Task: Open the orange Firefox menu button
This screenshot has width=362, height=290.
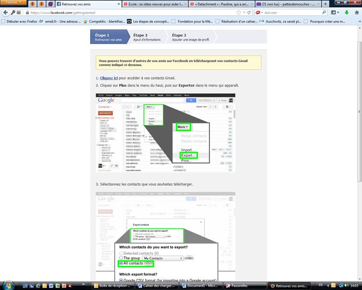Action: pos(13,2)
